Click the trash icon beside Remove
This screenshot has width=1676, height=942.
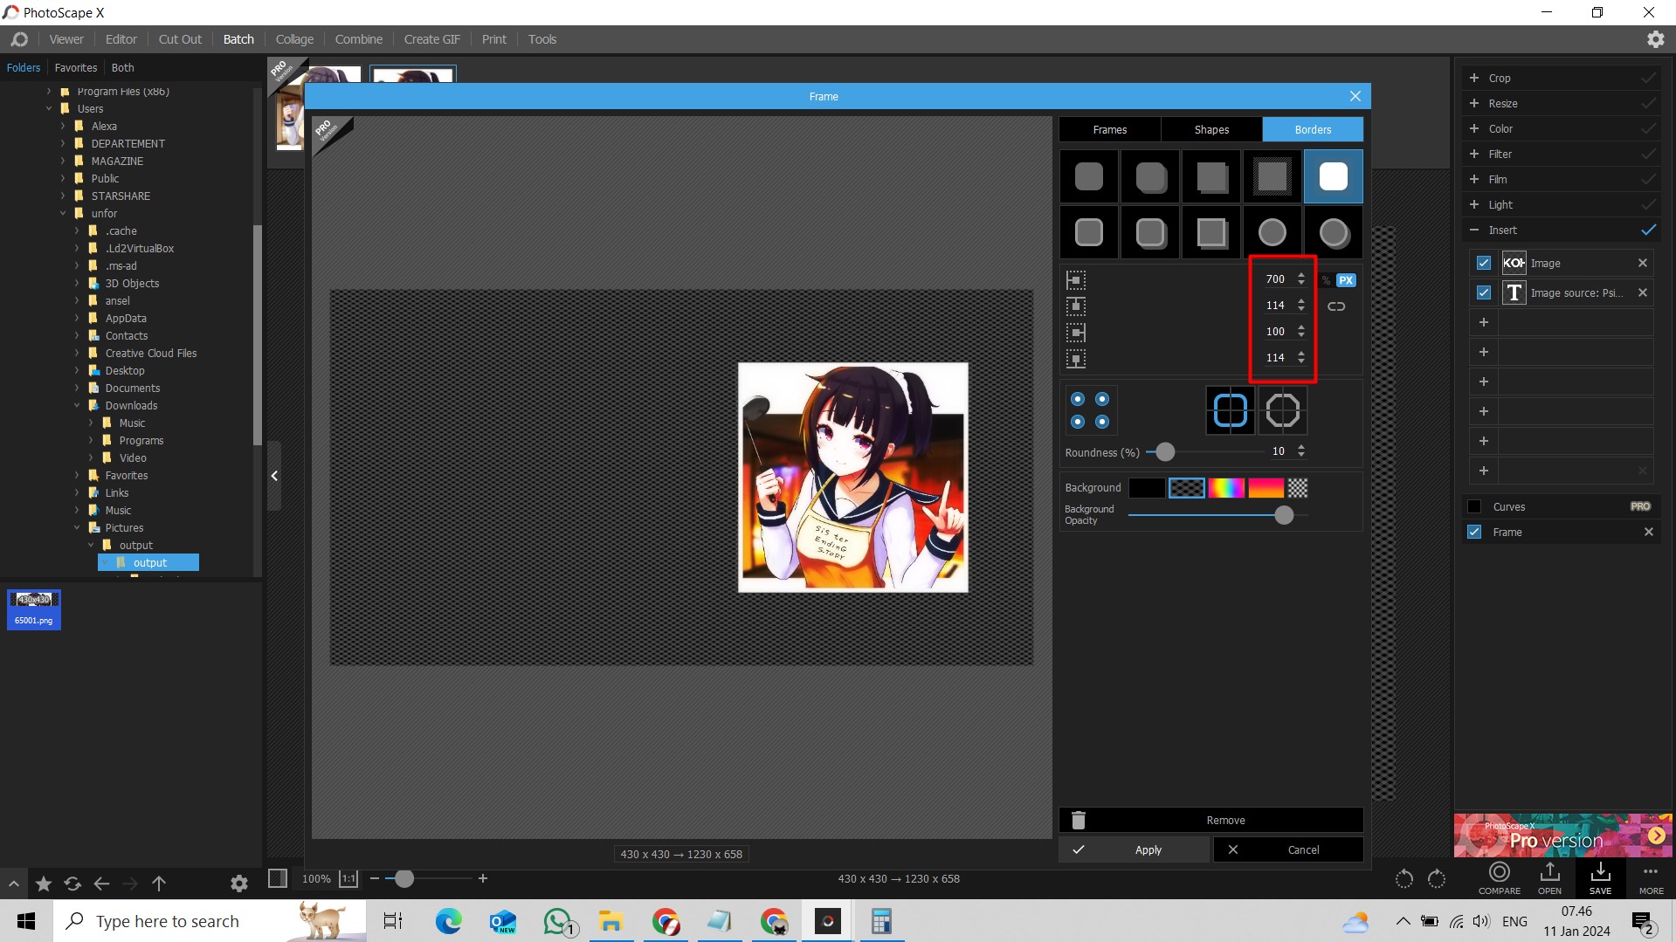pos(1079,820)
